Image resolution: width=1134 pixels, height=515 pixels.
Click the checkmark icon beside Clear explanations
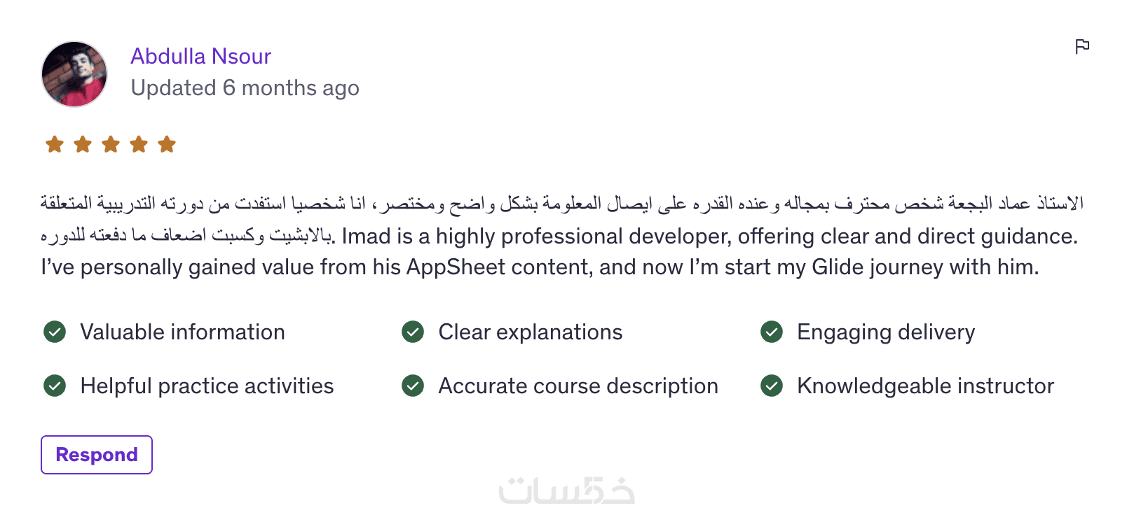(x=413, y=332)
